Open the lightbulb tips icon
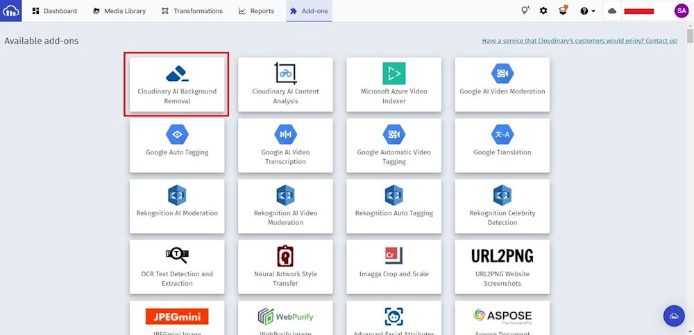 tap(525, 11)
